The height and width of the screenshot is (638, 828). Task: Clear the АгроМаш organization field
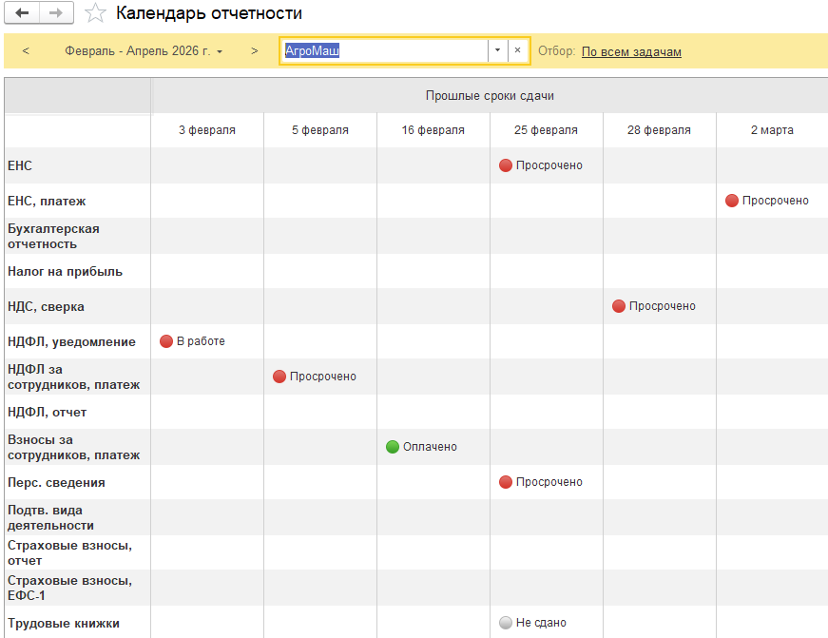(x=518, y=51)
